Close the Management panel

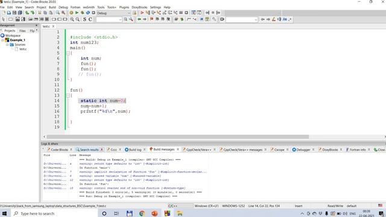tap(36, 25)
